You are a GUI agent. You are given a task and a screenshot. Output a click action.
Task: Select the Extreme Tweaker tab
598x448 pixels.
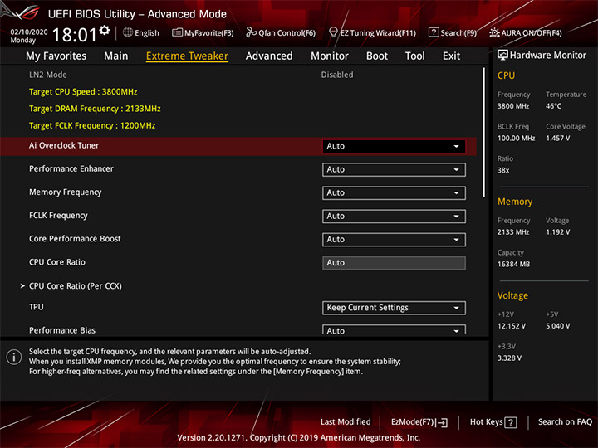(187, 56)
